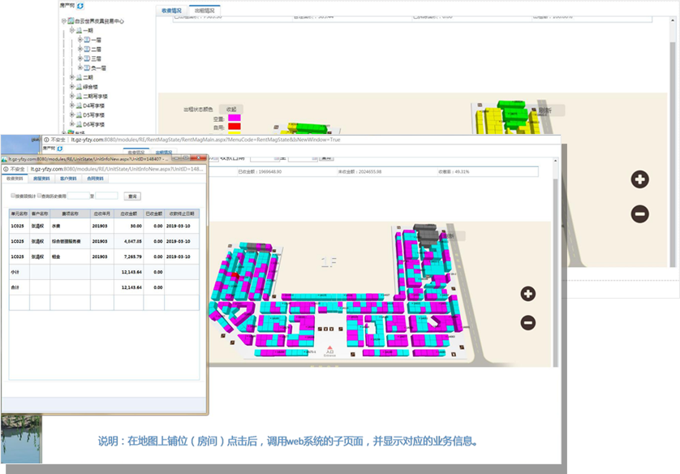This screenshot has width=680, height=474.
Task: Click refresh icon beside 房产树 at top
Action: point(80,6)
